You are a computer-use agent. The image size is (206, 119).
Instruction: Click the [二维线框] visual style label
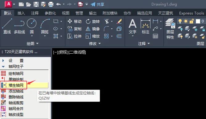[77, 52]
